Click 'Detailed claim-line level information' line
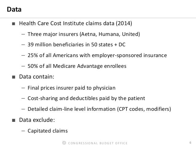Viewport: 196px width, 147px height. point(99,109)
